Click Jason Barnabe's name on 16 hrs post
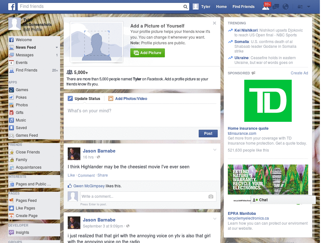The width and height of the screenshot is (324, 243). coord(99,151)
